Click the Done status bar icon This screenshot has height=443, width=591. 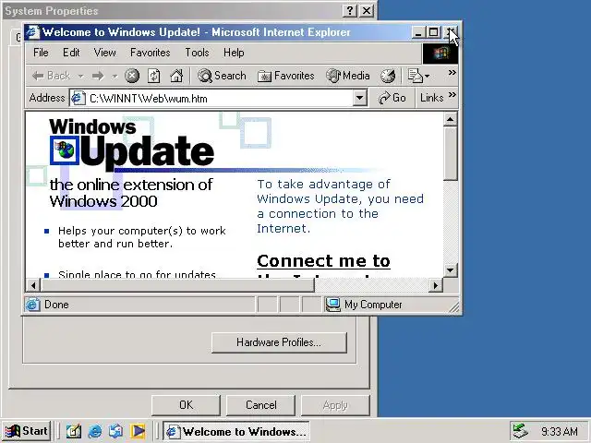tap(33, 305)
